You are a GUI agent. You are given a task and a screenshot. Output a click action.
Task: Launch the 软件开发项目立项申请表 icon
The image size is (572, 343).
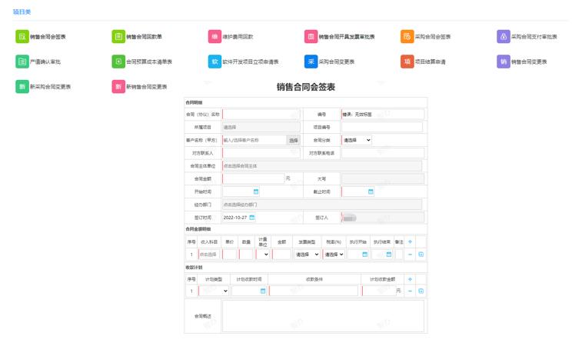(214, 62)
